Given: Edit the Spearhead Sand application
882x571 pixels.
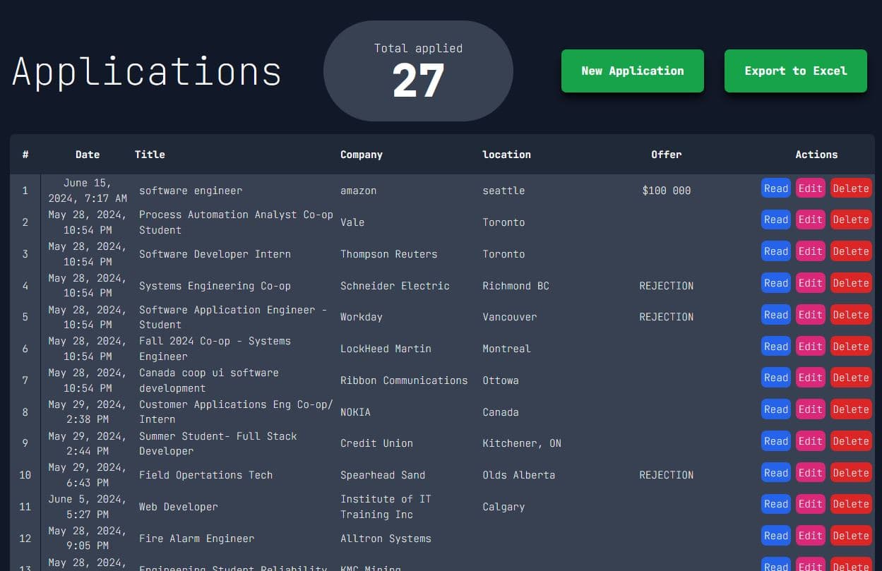Looking at the screenshot, I should [810, 473].
